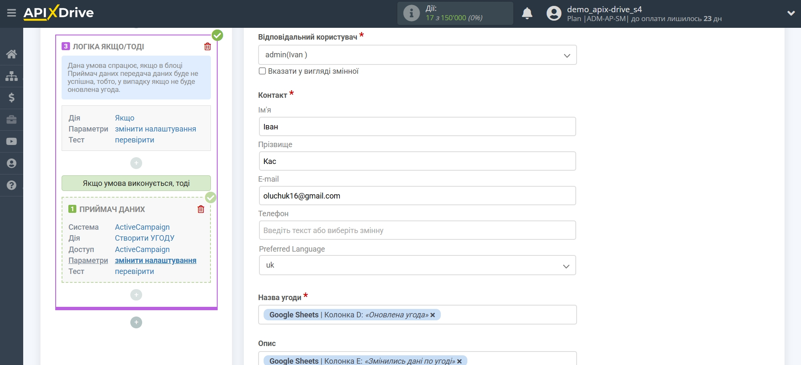This screenshot has width=801, height=365.
Task: Remove the Колонка D variable tag
Action: pyautogui.click(x=432, y=315)
